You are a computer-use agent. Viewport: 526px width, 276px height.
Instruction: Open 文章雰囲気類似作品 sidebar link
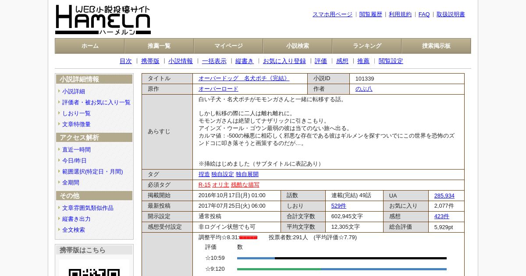88,208
